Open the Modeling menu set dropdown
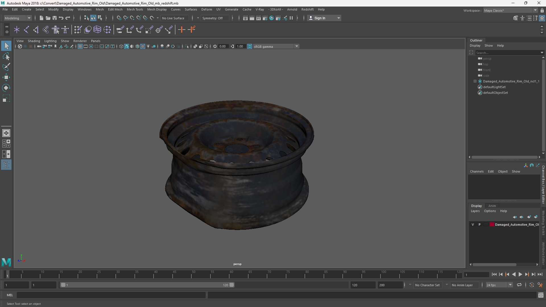Viewport: 546px width, 307px height. (x=18, y=18)
